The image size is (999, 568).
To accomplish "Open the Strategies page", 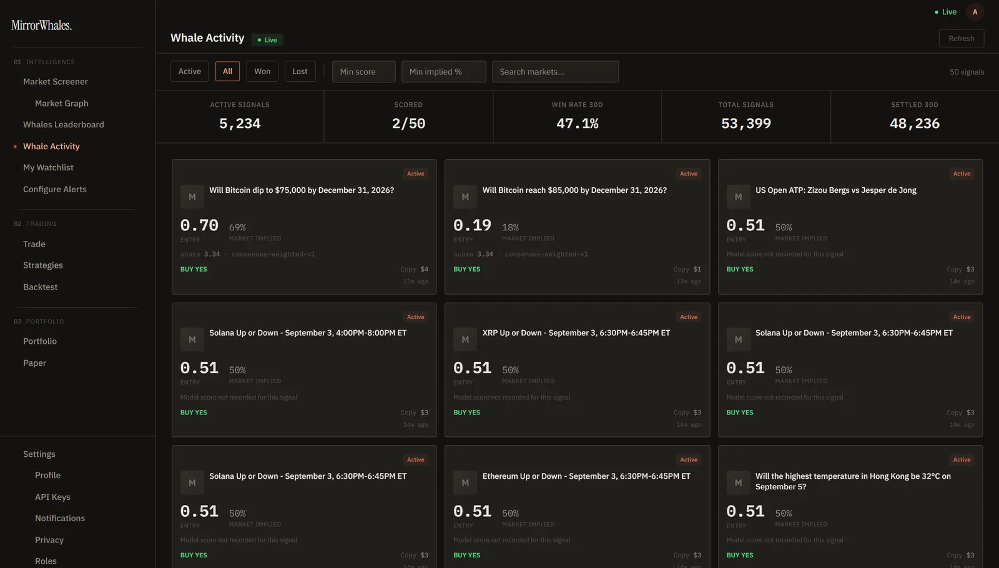I will coord(43,265).
